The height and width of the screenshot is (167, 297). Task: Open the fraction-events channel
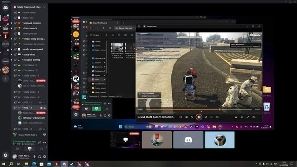coord(29,60)
